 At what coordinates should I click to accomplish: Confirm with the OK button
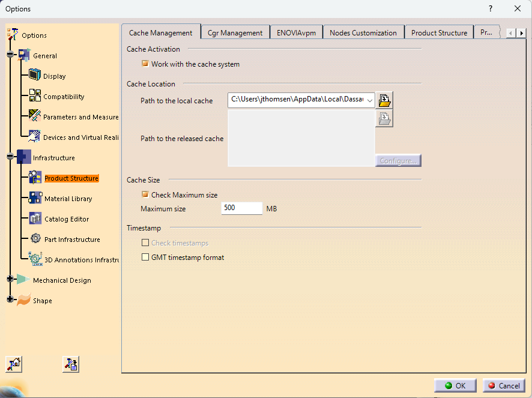click(x=455, y=385)
